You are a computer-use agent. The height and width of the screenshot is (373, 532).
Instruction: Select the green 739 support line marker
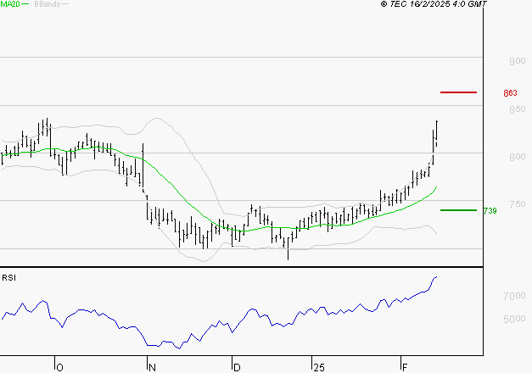(458, 209)
